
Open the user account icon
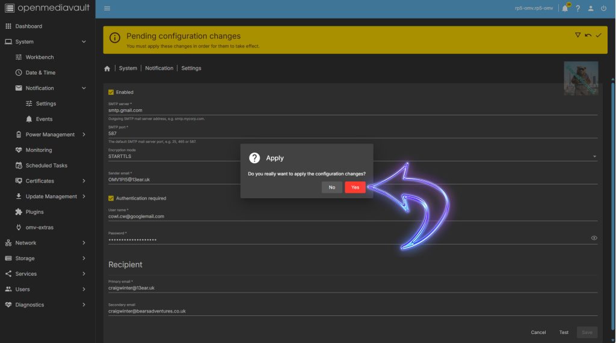click(x=591, y=8)
